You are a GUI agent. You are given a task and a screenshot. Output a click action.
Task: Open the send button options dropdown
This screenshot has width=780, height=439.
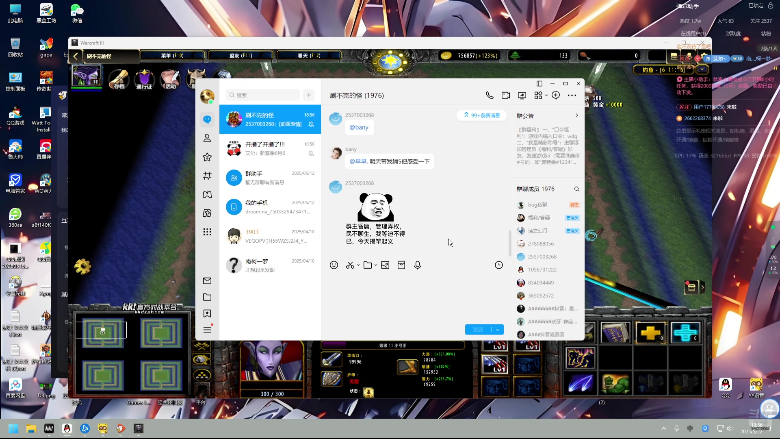point(498,330)
